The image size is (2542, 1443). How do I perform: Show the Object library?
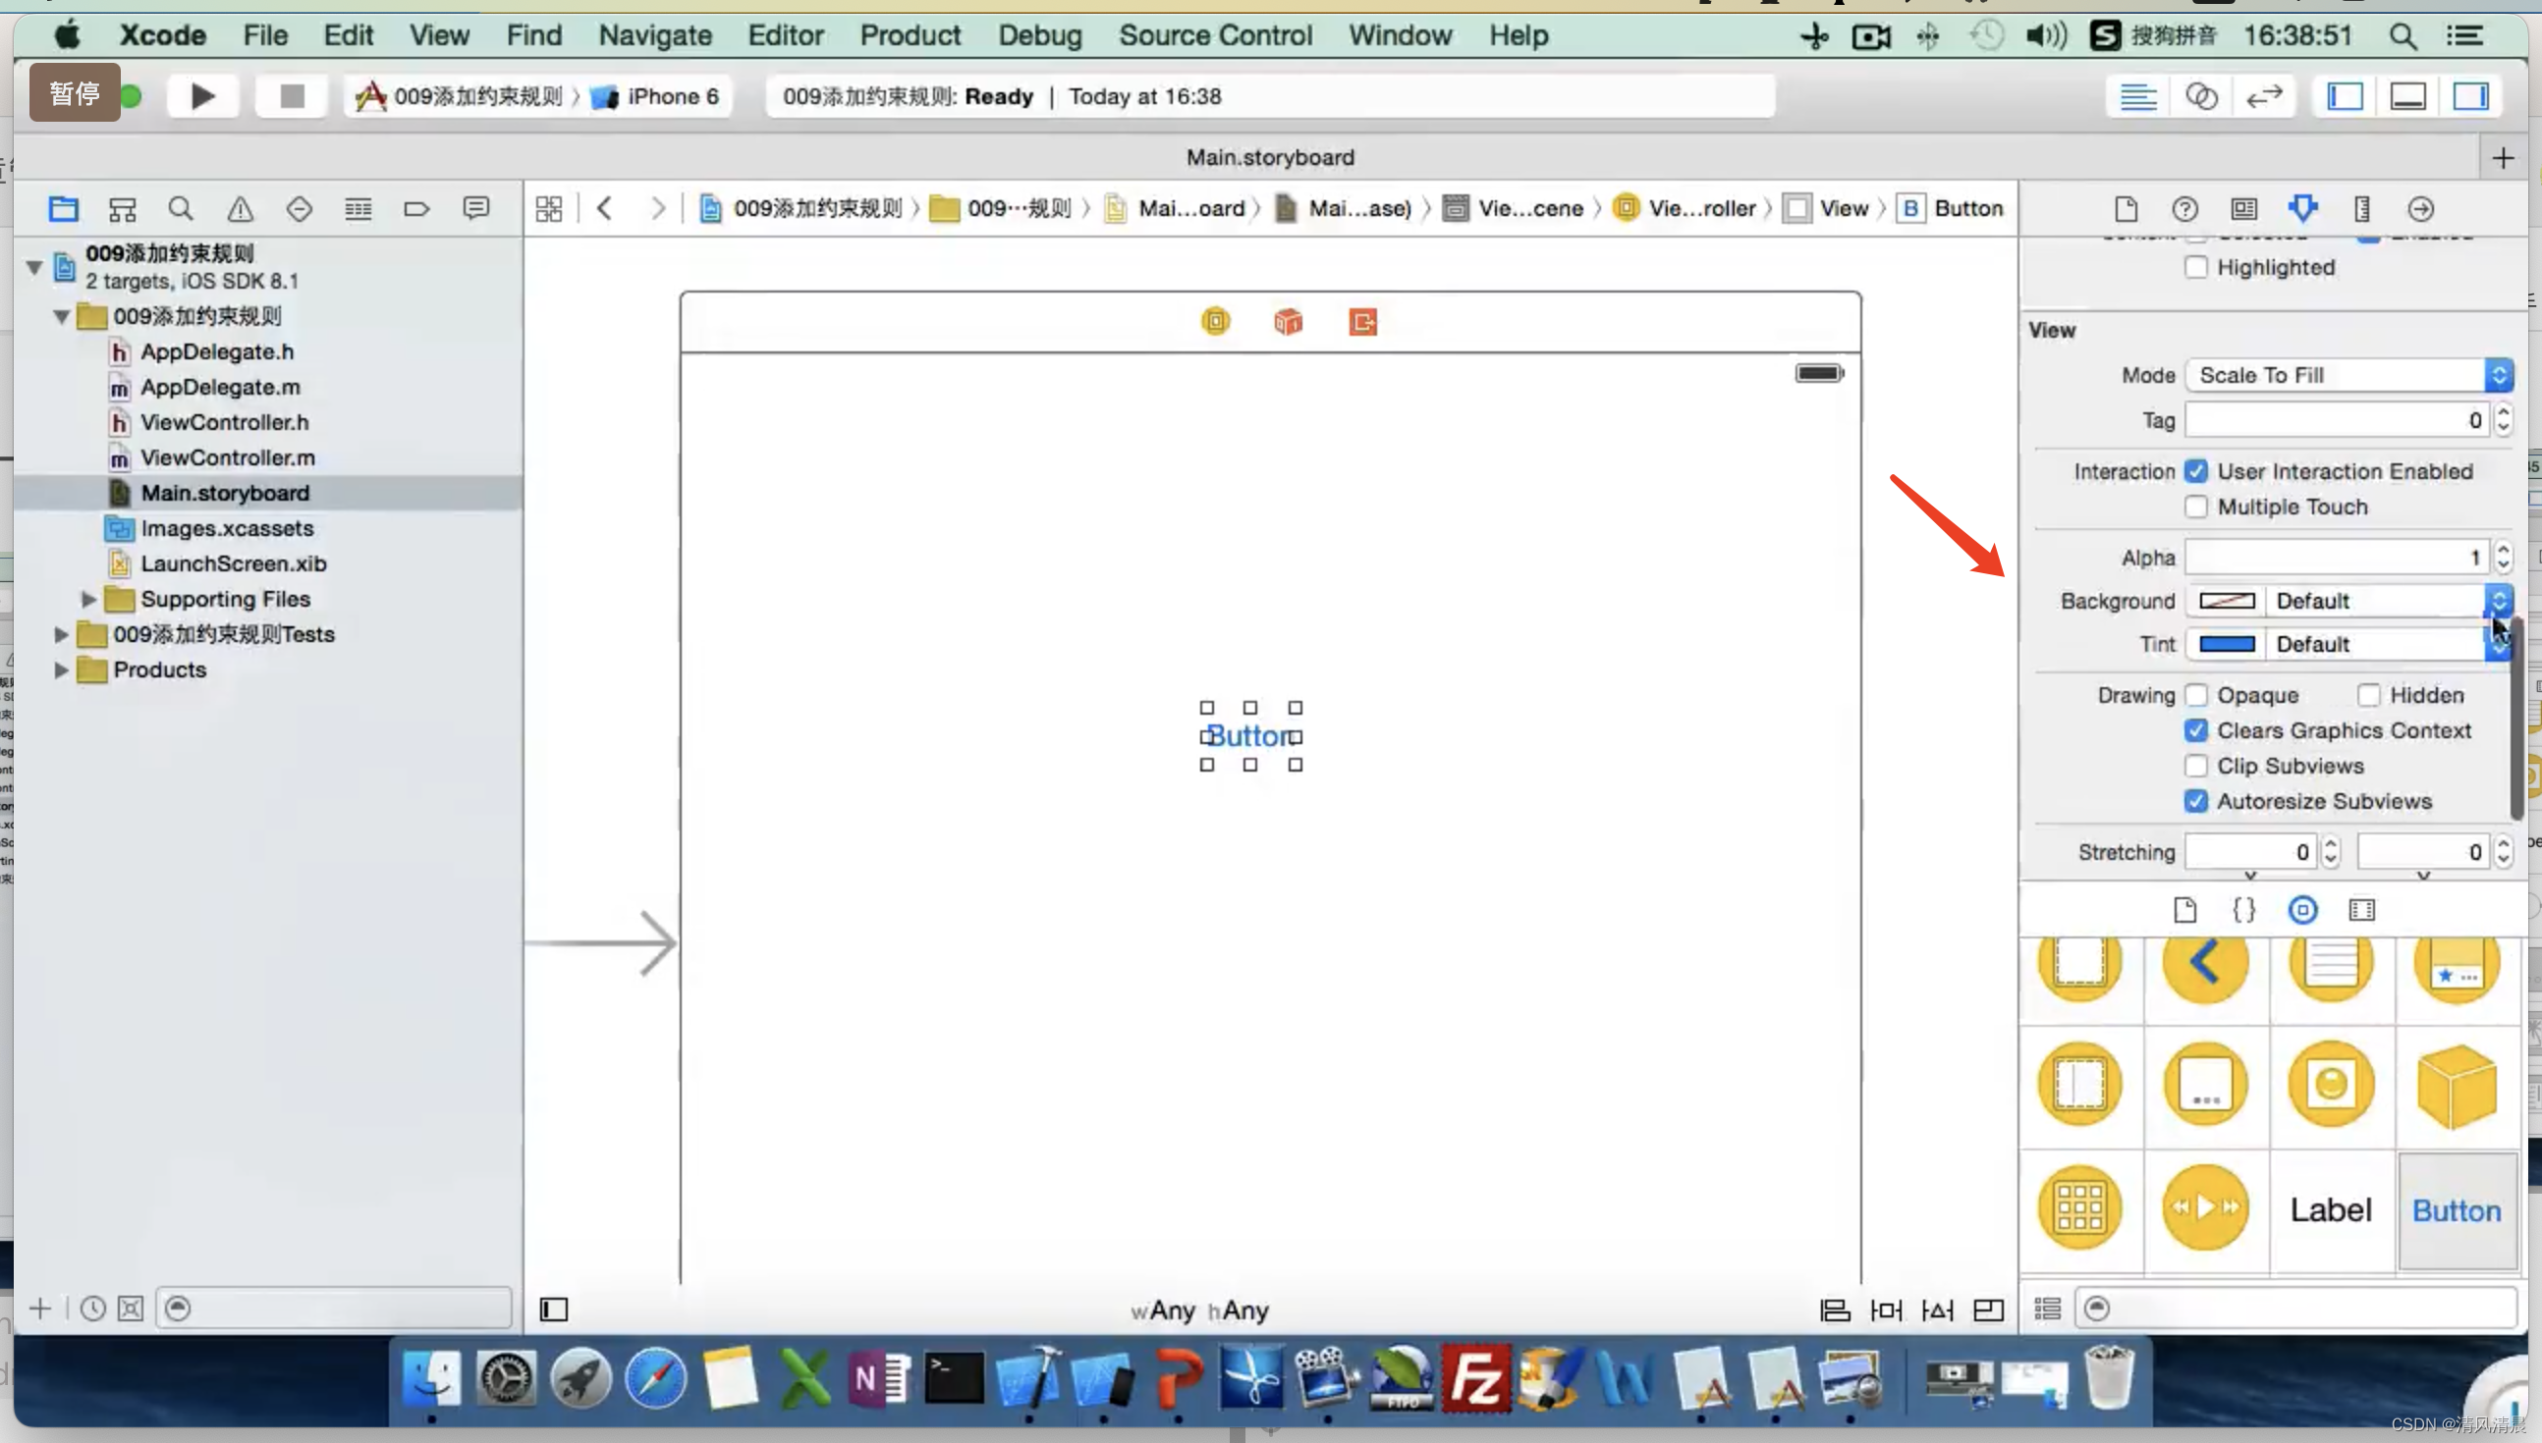(x=2302, y=909)
